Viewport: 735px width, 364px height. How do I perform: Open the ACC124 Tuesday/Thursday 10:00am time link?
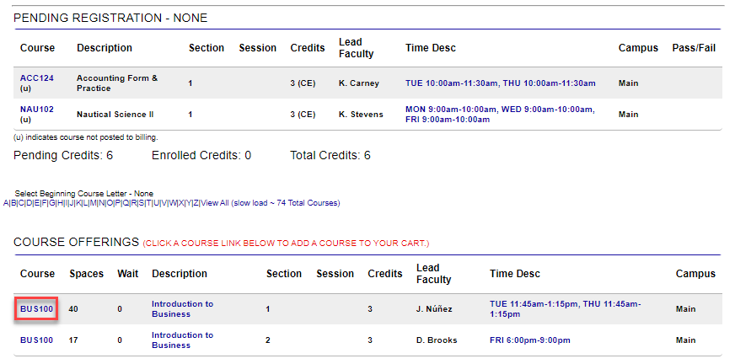pos(500,83)
